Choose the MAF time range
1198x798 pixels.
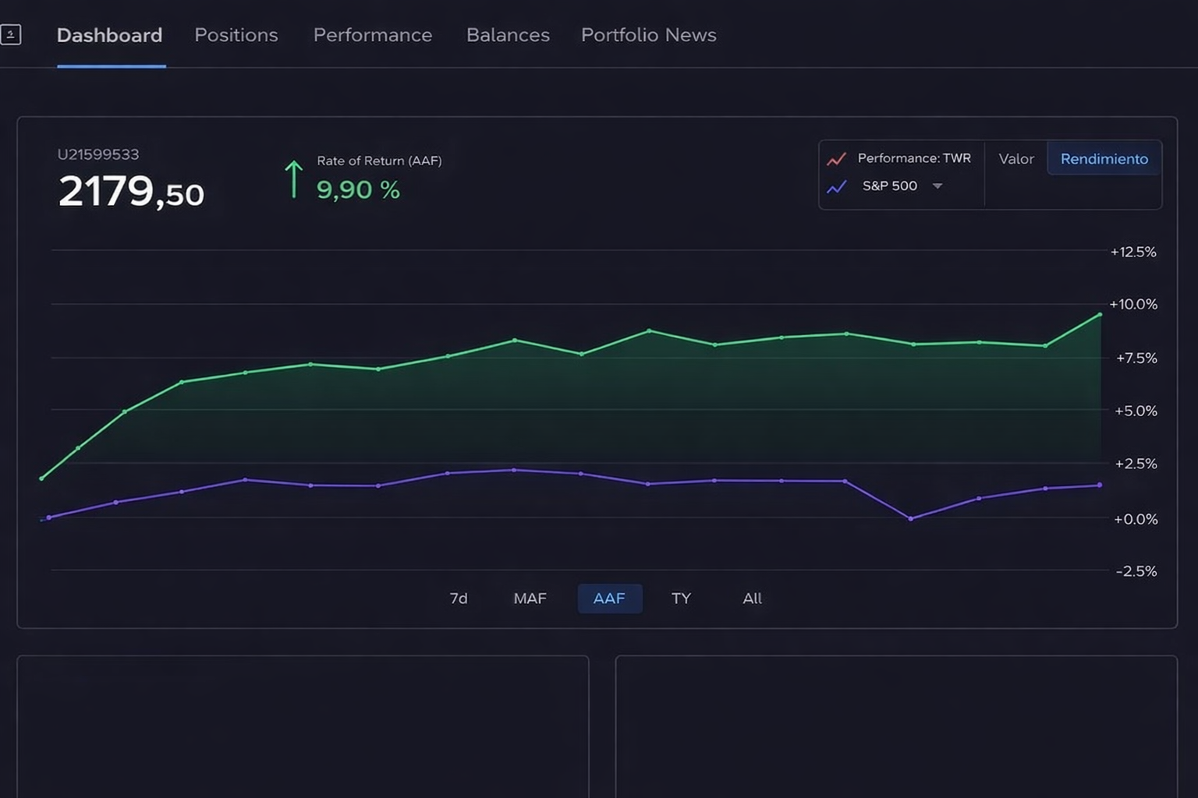[530, 598]
